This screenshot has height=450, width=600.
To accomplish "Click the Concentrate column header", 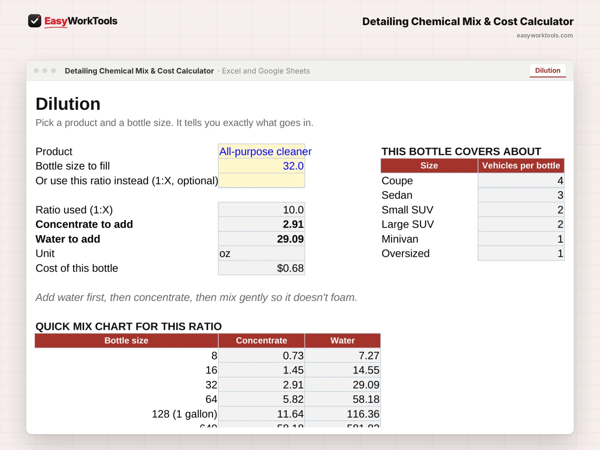I will (x=261, y=340).
